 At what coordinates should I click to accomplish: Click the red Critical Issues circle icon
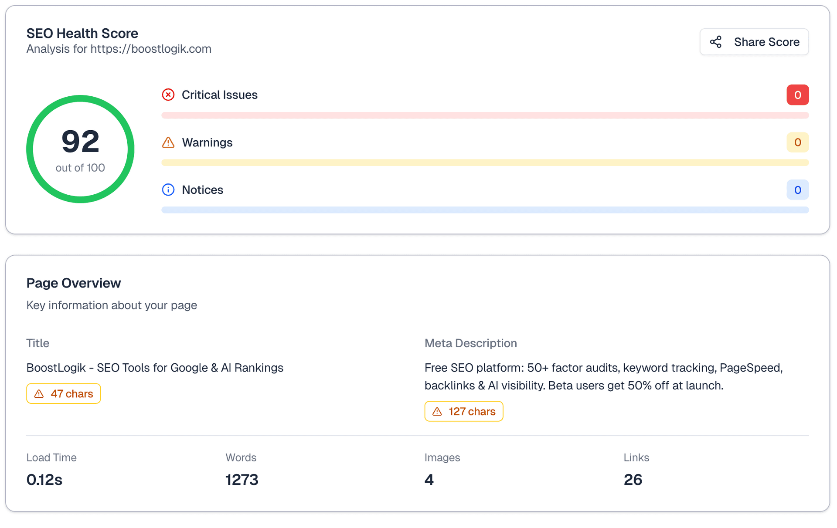point(168,95)
